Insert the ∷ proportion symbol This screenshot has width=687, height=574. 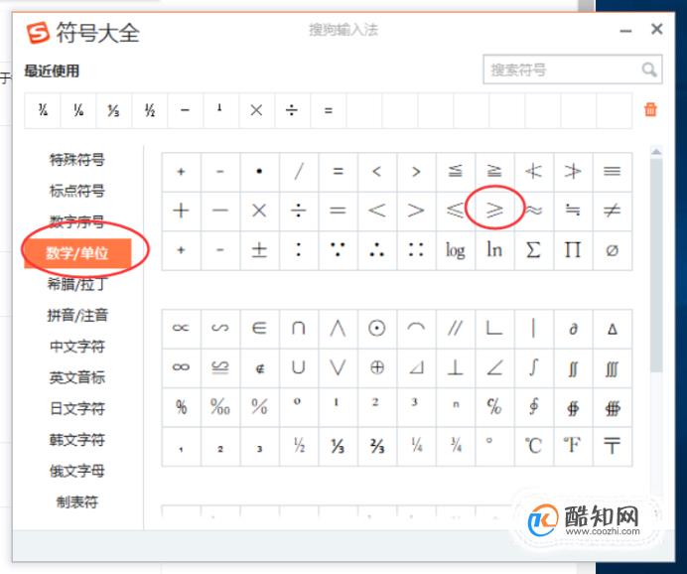(x=416, y=250)
